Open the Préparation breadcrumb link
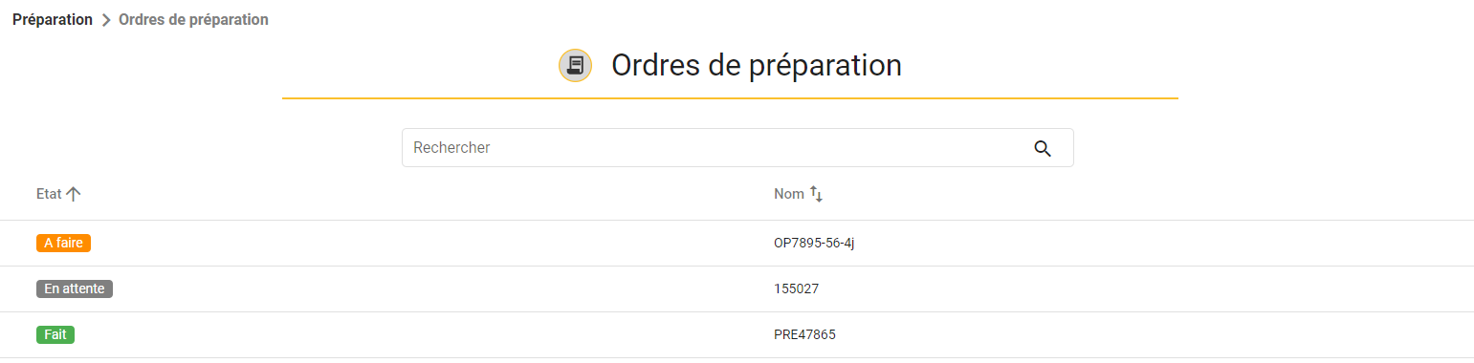 (53, 19)
